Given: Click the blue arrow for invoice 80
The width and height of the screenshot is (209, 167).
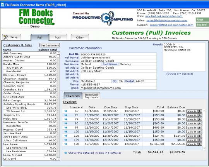Looking at the screenshot, I should point(66,124).
